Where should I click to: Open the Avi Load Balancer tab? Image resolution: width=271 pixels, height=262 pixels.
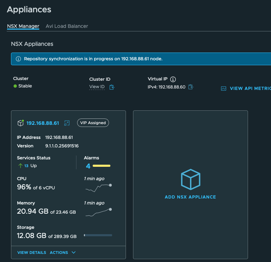click(67, 26)
